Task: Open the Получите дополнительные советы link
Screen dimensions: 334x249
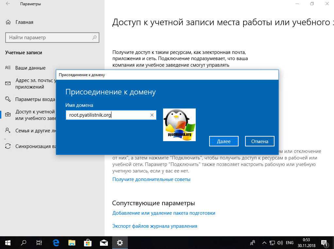Action: pyautogui.click(x=151, y=179)
